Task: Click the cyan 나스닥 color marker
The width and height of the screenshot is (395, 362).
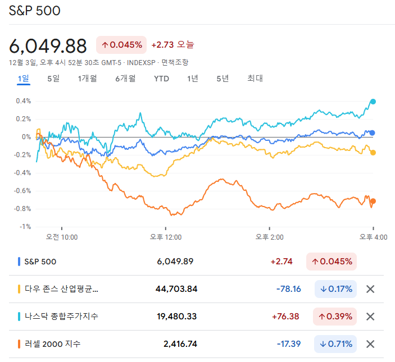Action: [19, 317]
